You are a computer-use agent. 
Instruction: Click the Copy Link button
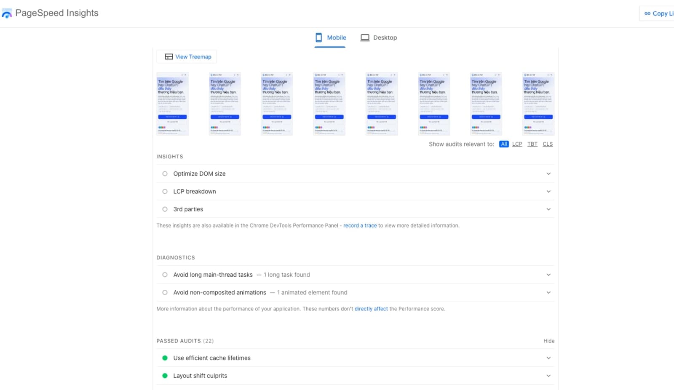[x=657, y=13]
